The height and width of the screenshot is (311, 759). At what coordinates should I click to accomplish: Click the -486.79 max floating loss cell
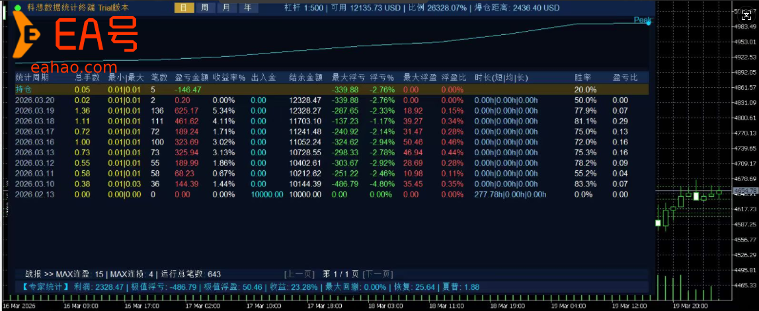(345, 184)
